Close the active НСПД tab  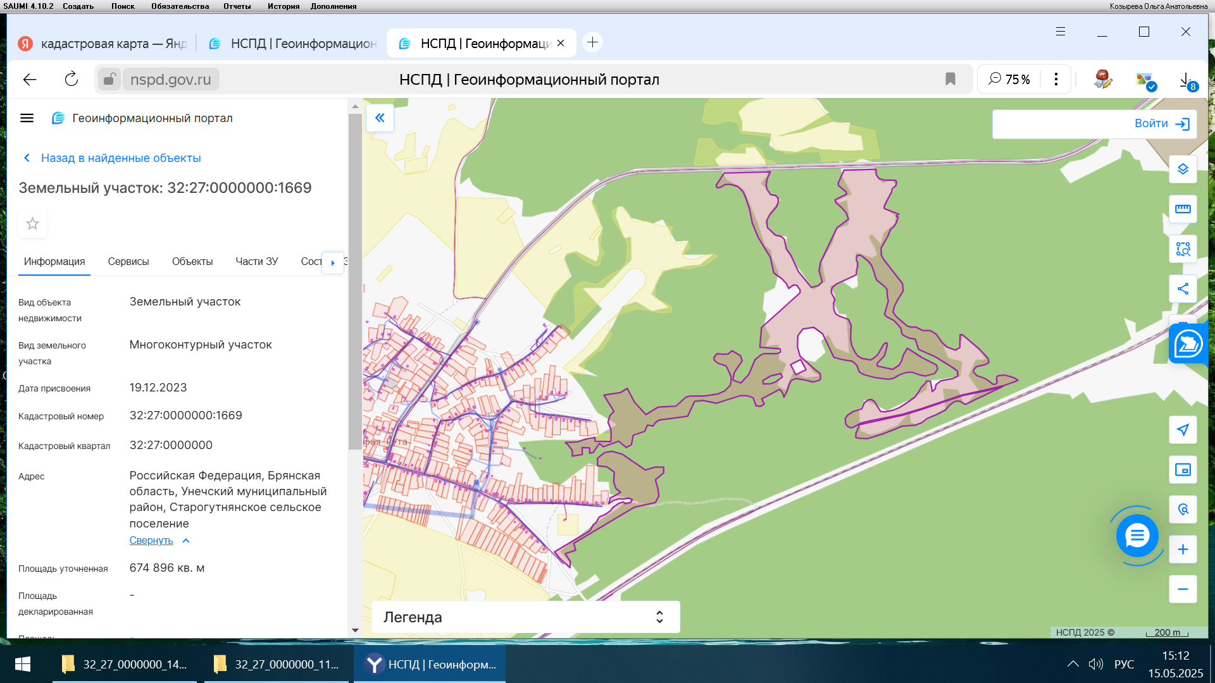click(561, 44)
